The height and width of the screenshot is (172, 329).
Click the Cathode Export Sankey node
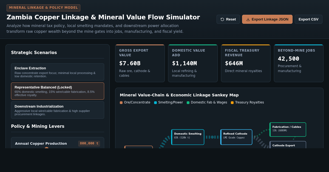288,145
